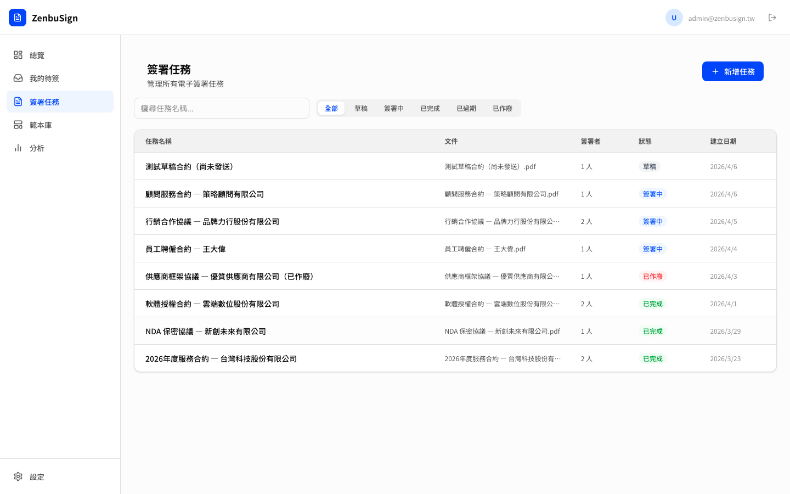Focus the 搜尋任務名稱 search field

coord(222,108)
